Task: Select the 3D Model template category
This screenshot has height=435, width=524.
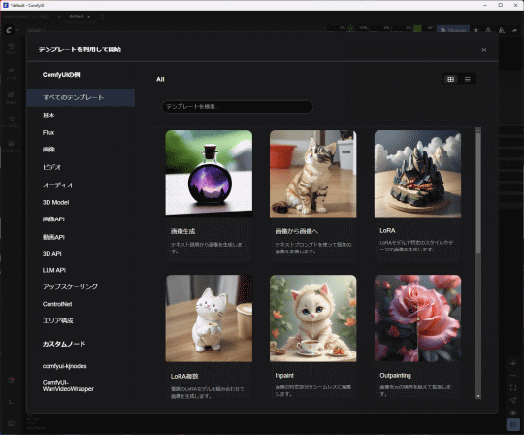Action: [55, 202]
